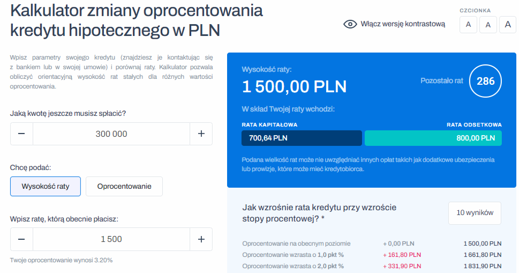Image resolution: width=519 pixels, height=273 pixels.
Task: Select medium font size A
Action: [x=488, y=25]
